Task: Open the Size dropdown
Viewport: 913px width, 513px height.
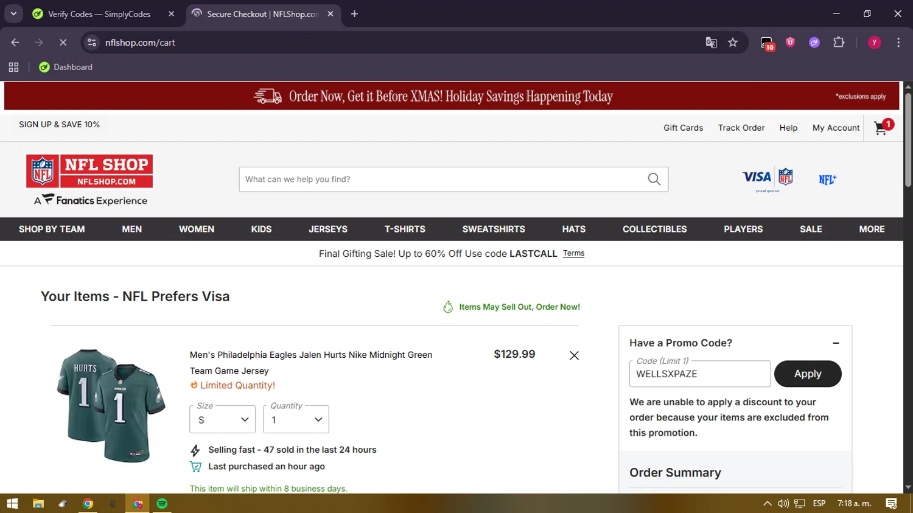Action: (x=223, y=419)
